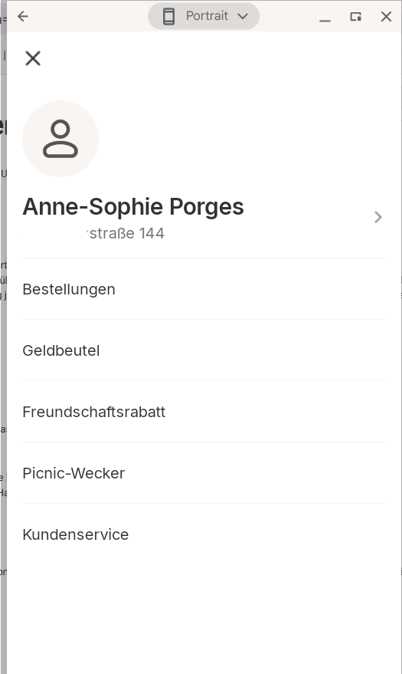
Task: Open Picnic-Wecker settings
Action: tap(204, 473)
